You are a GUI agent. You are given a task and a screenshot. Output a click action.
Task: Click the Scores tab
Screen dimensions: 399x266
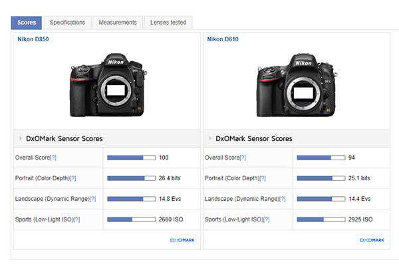point(27,23)
